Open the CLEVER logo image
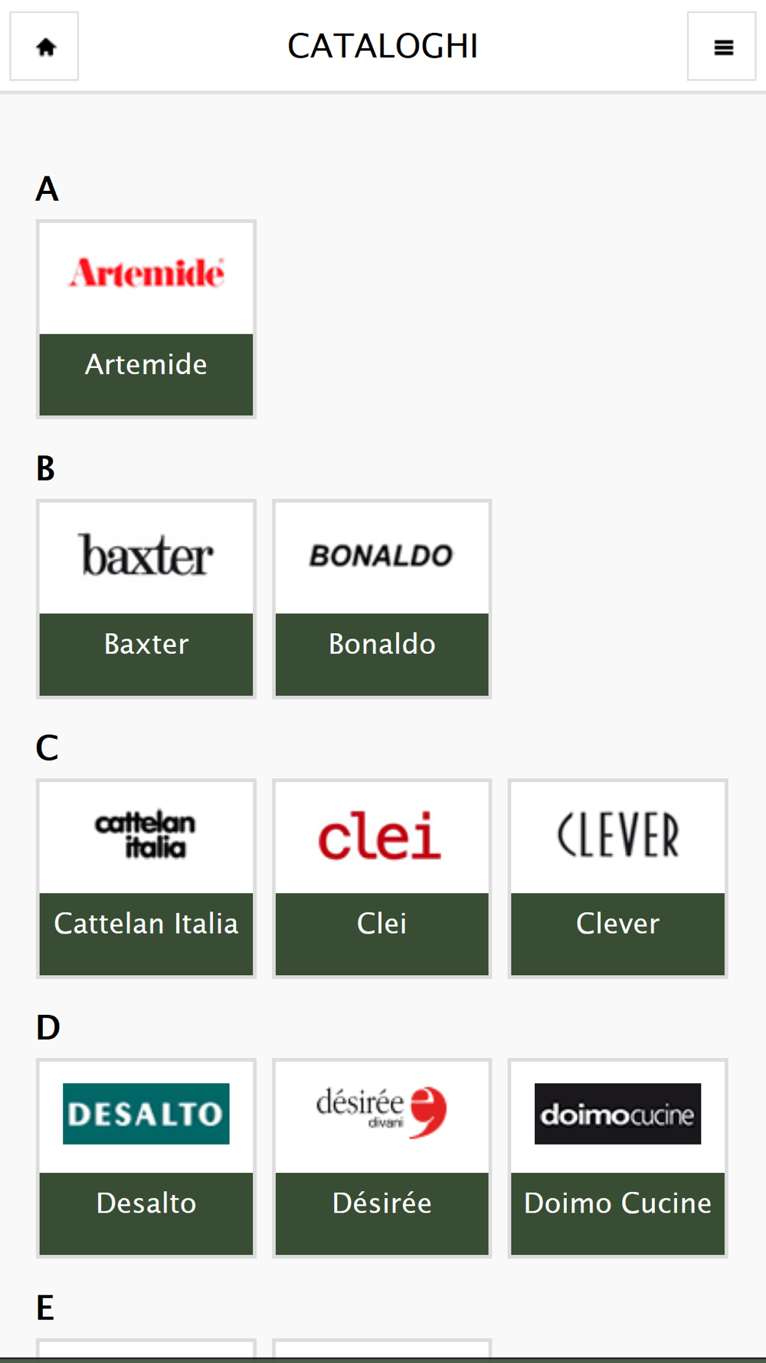The width and height of the screenshot is (766, 1363). (x=617, y=836)
